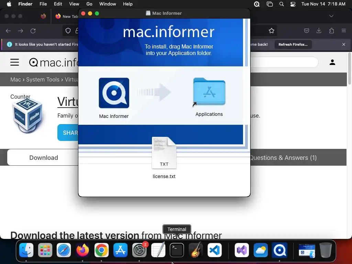
Task: Click Firefox tracking protection shield icon
Action: (x=68, y=31)
